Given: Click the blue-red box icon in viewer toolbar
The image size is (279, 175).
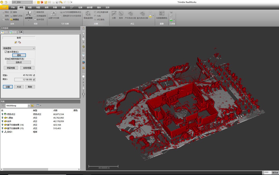Looking at the screenshot, I should (83, 63).
